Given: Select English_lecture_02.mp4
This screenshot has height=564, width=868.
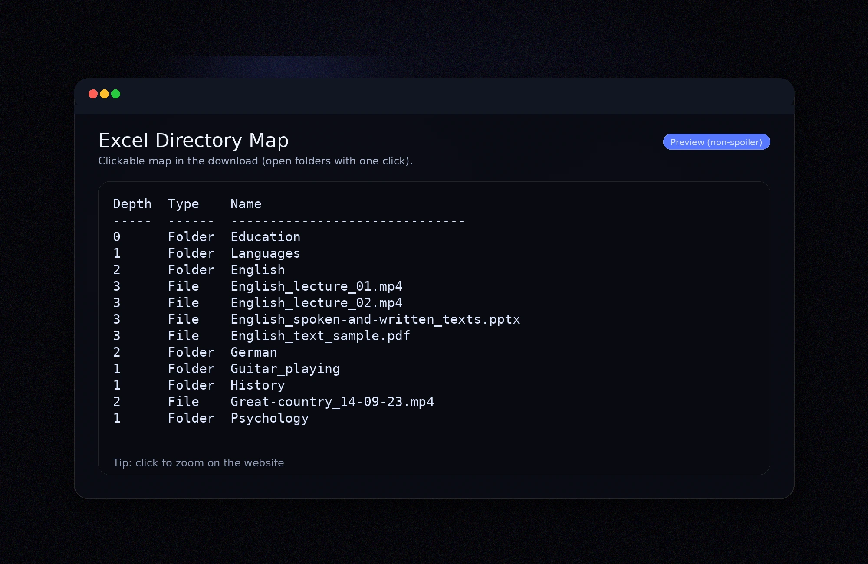Looking at the screenshot, I should pyautogui.click(x=316, y=303).
